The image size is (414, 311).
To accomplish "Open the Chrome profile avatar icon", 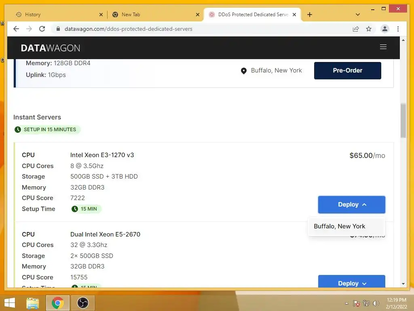I will pos(385,29).
